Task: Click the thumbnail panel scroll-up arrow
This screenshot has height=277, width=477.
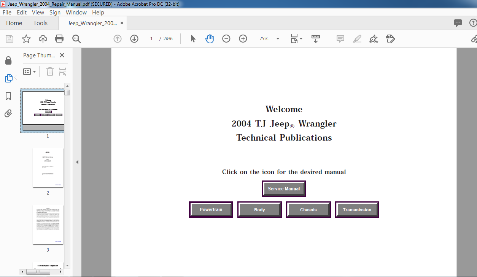Action: pos(67,86)
